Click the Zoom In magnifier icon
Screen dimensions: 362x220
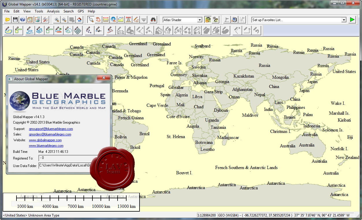click(57, 20)
